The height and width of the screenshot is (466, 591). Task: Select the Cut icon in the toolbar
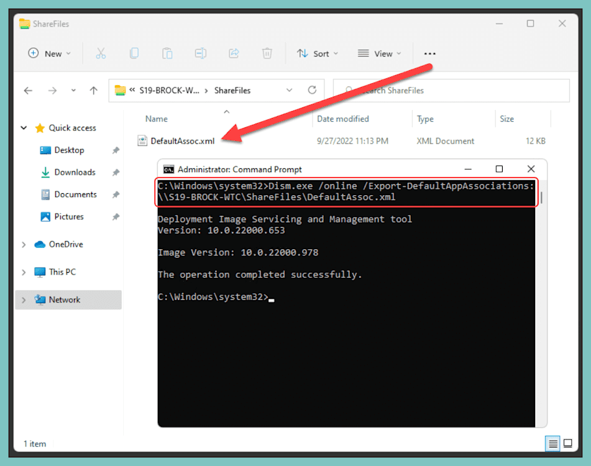pyautogui.click(x=101, y=53)
